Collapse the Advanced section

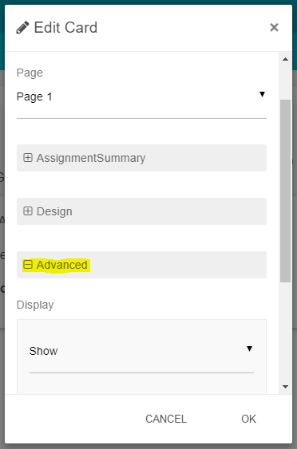(x=141, y=265)
